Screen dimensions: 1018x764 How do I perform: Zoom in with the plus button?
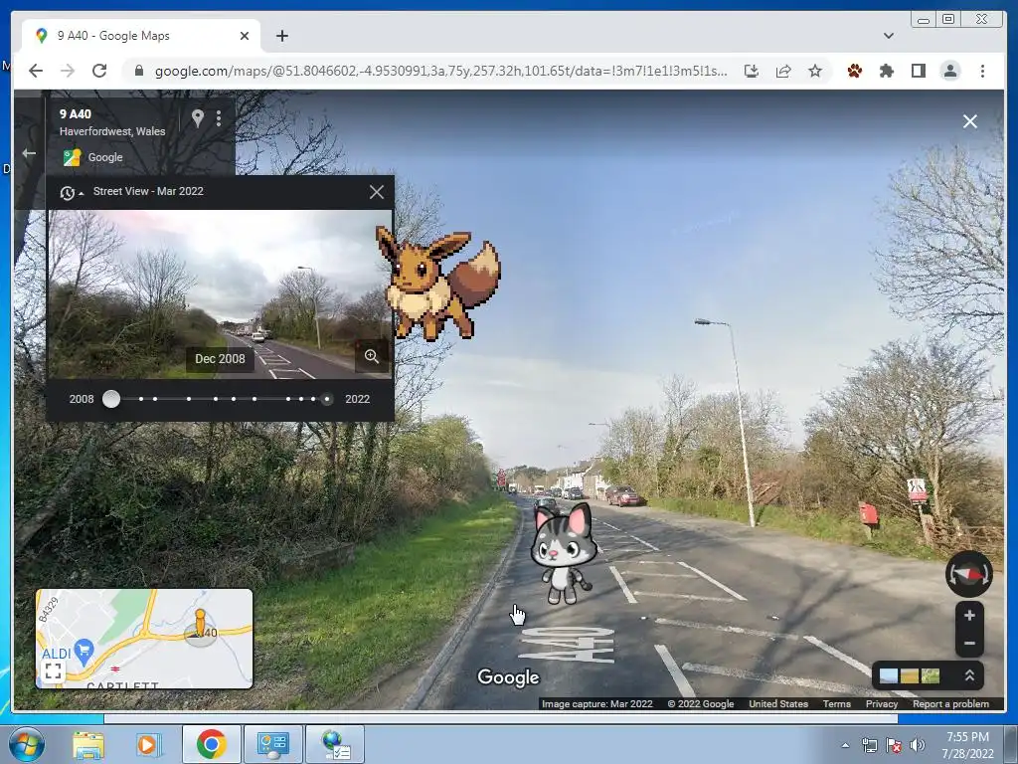969,615
